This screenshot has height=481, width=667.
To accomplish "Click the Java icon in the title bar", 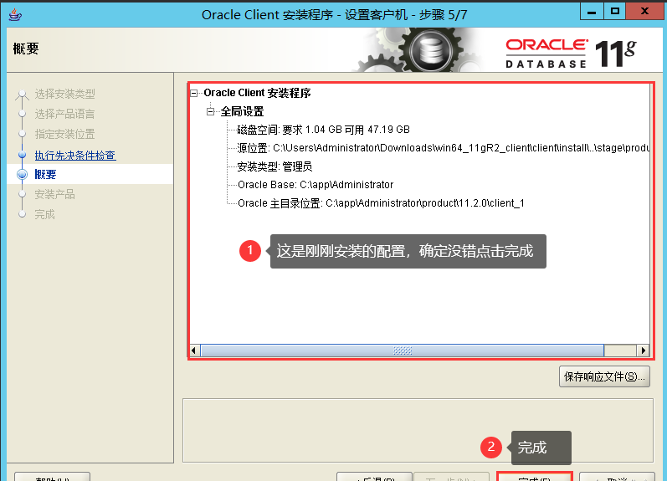I will [x=15, y=14].
